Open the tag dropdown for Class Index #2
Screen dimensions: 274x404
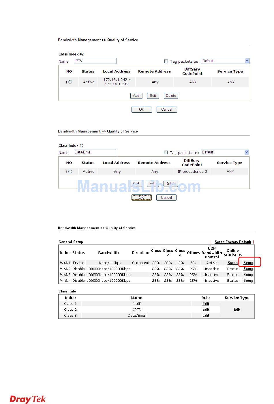247,61
